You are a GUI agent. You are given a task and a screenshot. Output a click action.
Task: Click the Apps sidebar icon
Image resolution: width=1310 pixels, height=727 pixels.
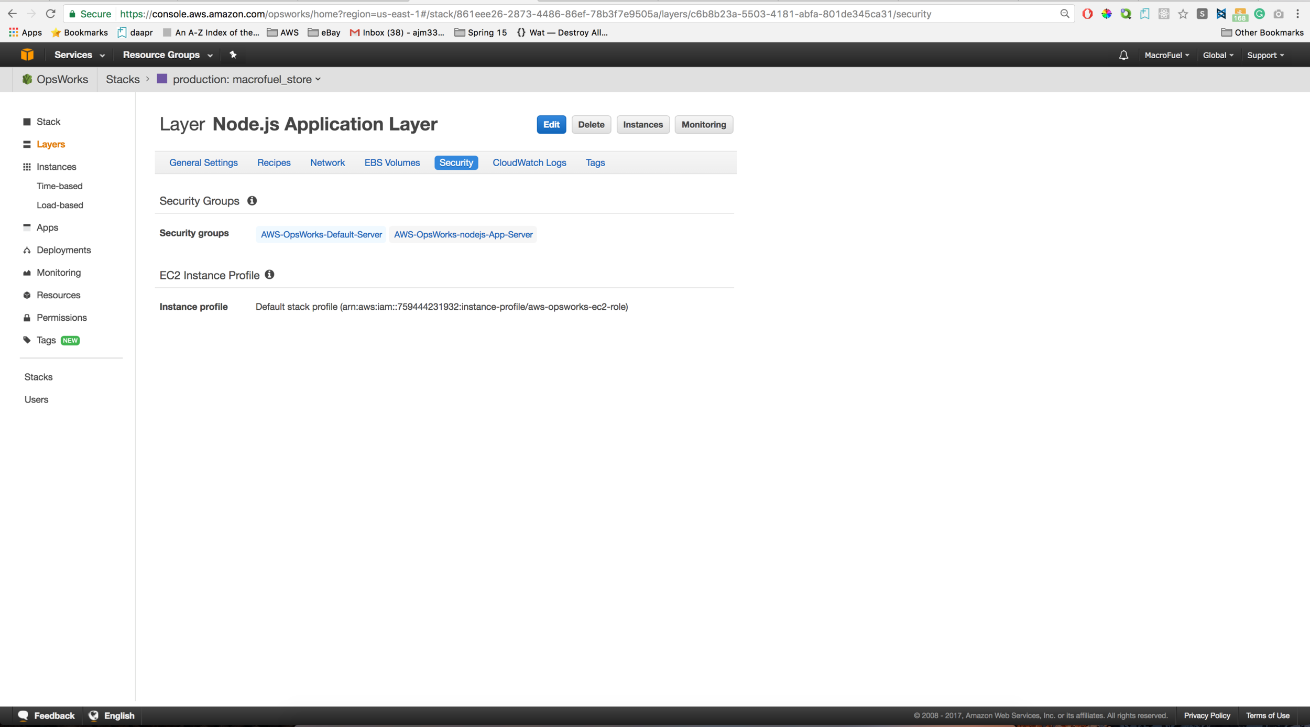pyautogui.click(x=27, y=227)
